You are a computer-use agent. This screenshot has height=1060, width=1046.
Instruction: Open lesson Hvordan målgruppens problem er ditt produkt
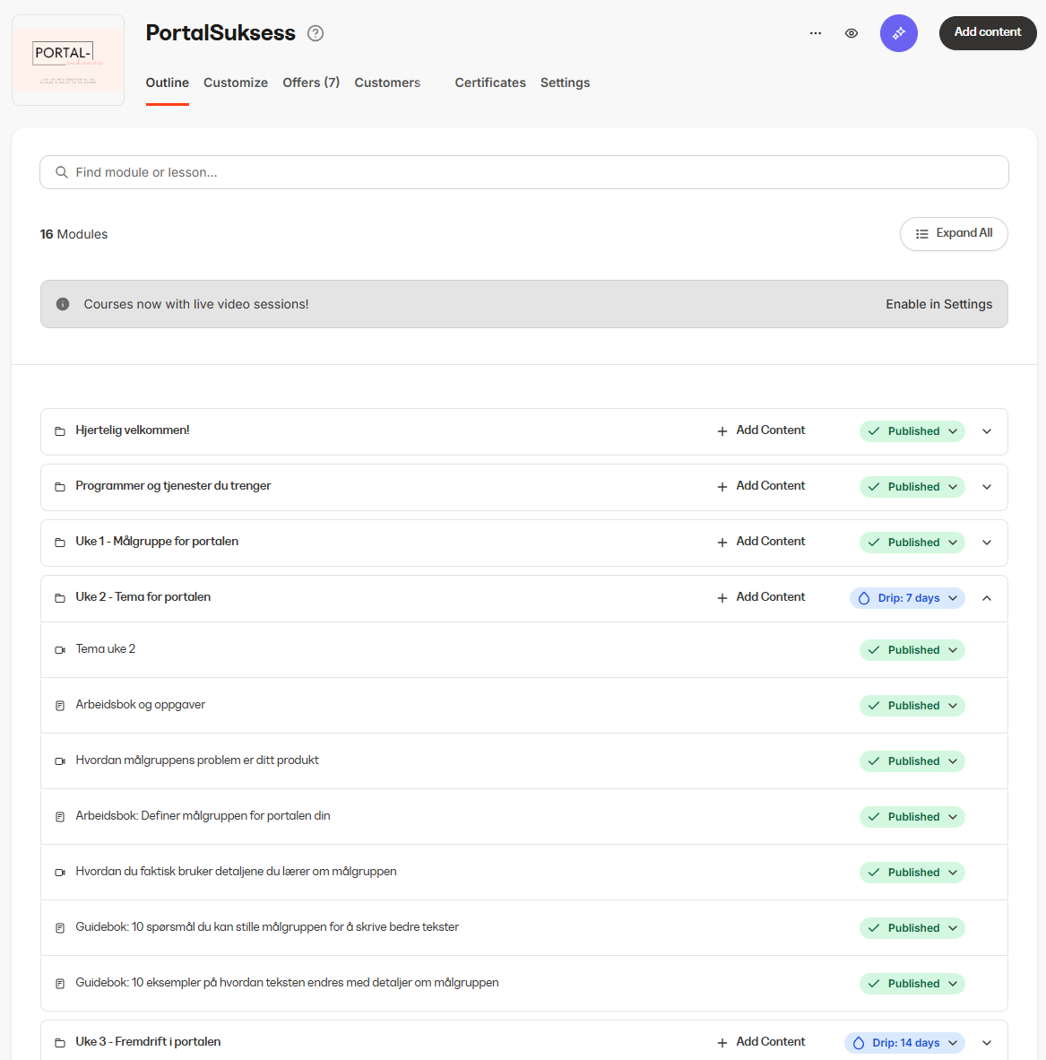[x=197, y=760]
